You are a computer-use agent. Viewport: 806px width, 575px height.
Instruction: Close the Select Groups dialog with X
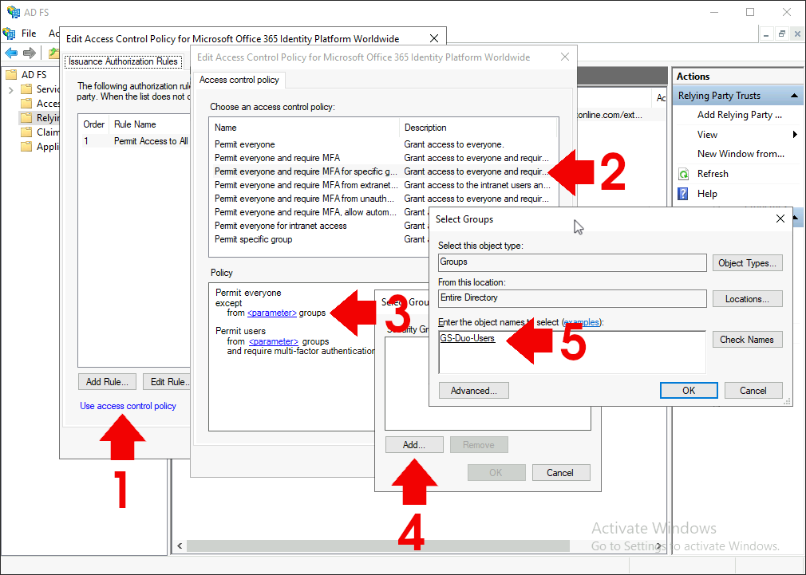(x=780, y=219)
